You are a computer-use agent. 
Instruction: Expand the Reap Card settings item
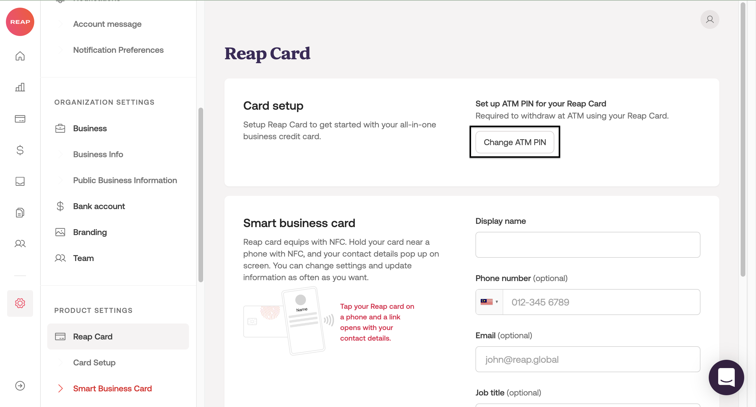93,337
